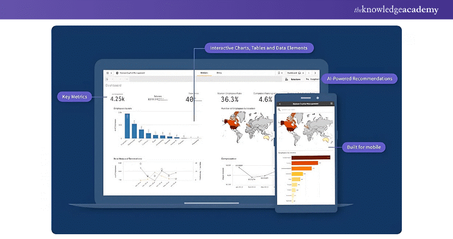The width and height of the screenshot is (453, 239).
Task: Click the AI-Powered Recommendations label
Action: [360, 79]
